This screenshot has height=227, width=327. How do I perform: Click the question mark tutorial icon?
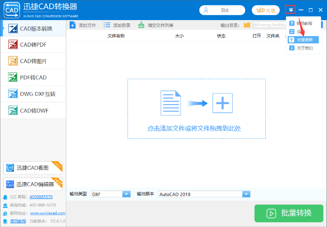coord(291,23)
